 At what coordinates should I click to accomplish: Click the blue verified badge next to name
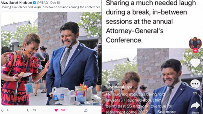(x=34, y=3)
